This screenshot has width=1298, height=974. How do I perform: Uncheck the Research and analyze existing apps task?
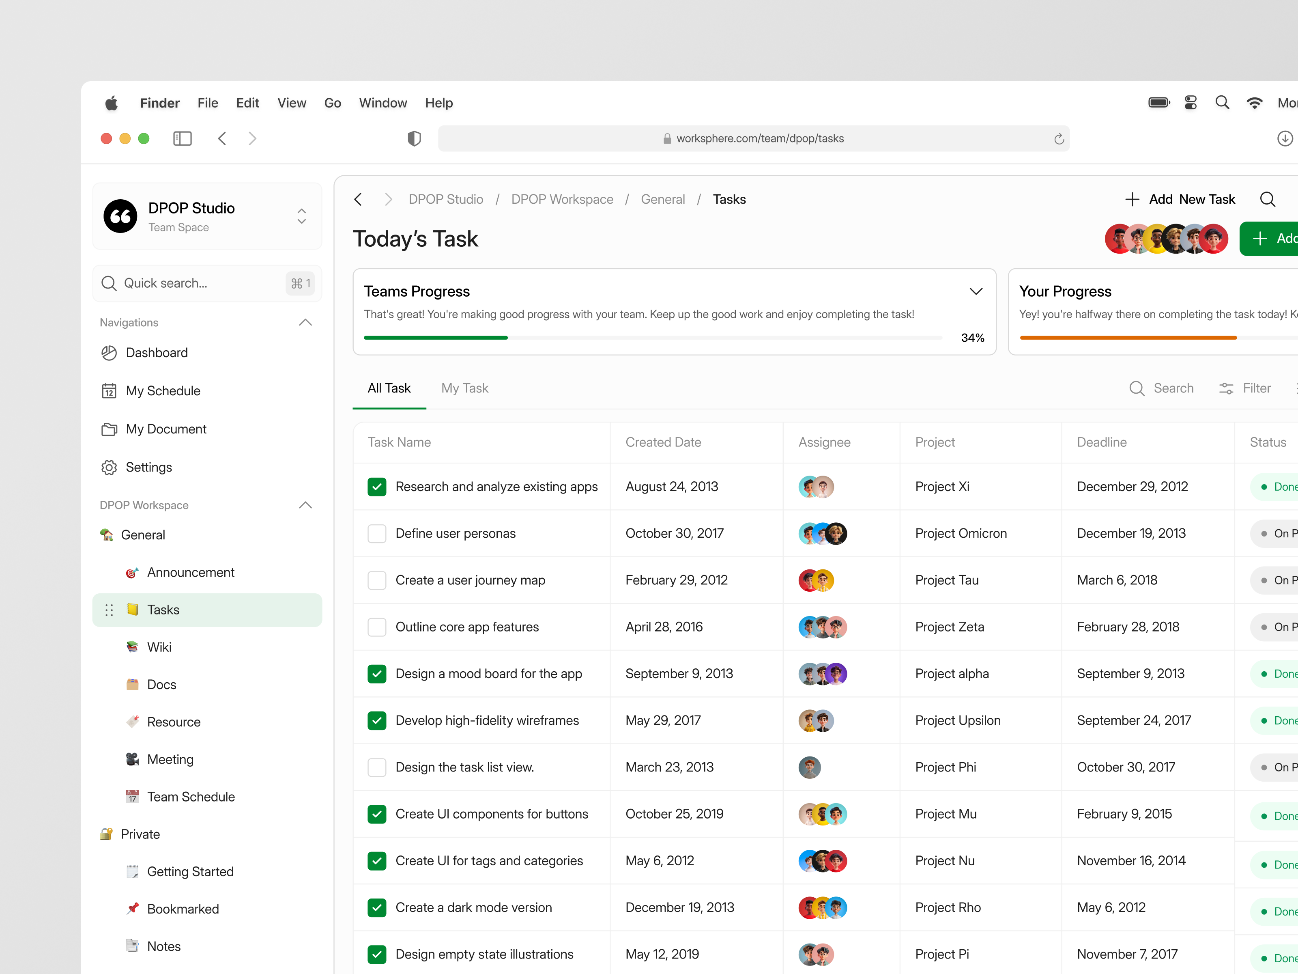pyautogui.click(x=377, y=487)
